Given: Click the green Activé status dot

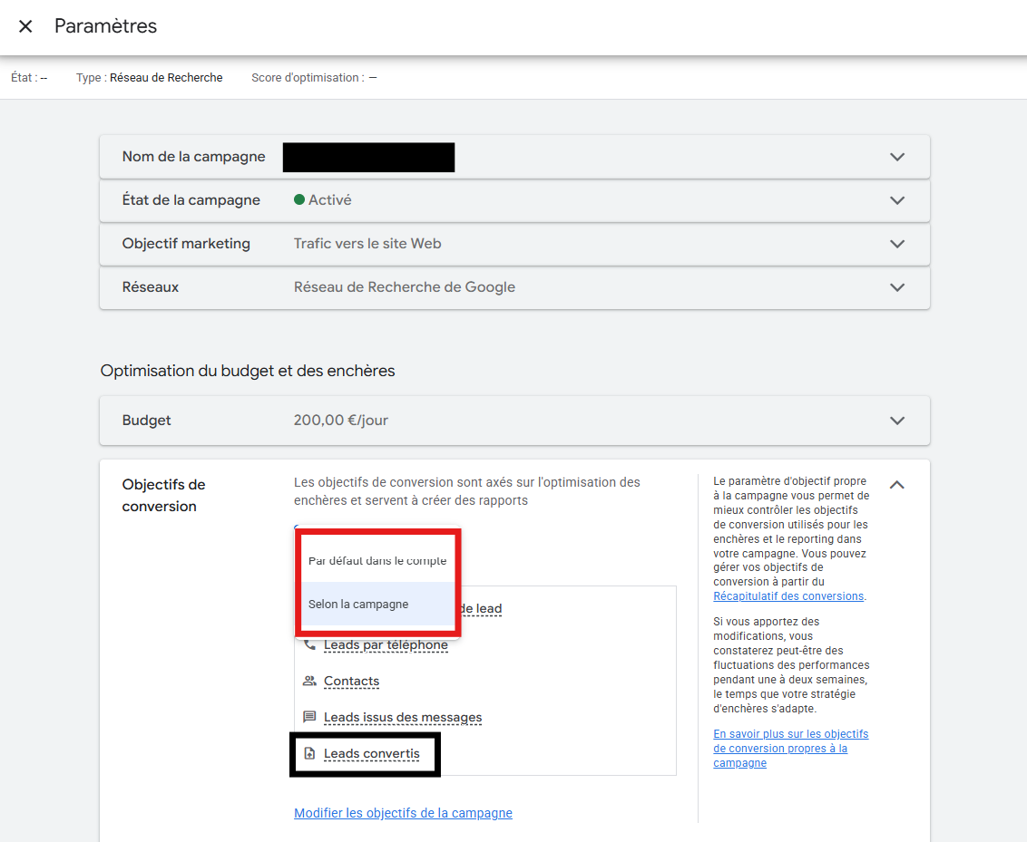Looking at the screenshot, I should tap(299, 200).
